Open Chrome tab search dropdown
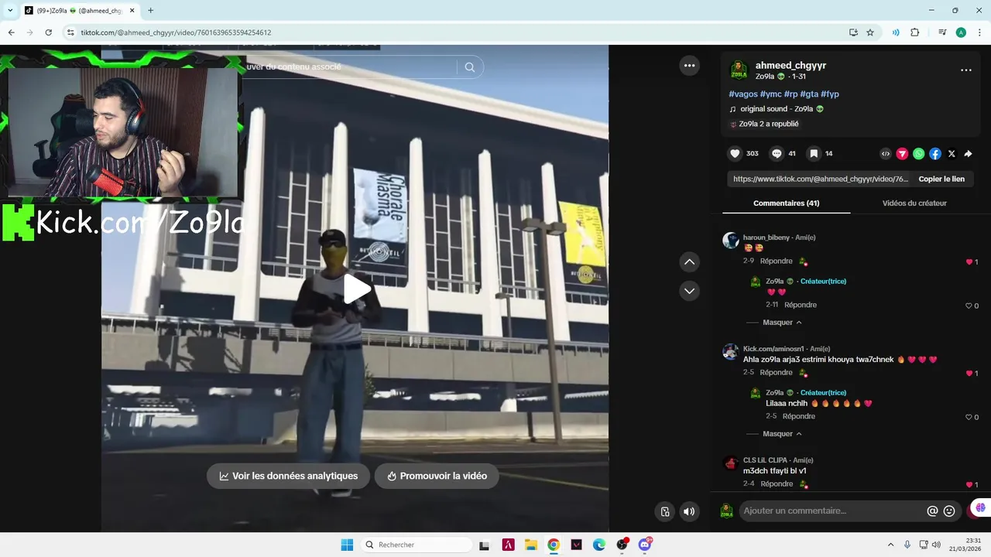This screenshot has width=991, height=557. point(10,10)
